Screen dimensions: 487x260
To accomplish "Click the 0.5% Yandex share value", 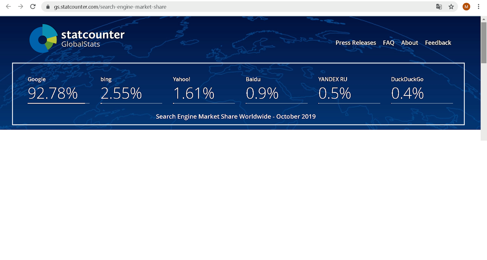I will point(335,93).
